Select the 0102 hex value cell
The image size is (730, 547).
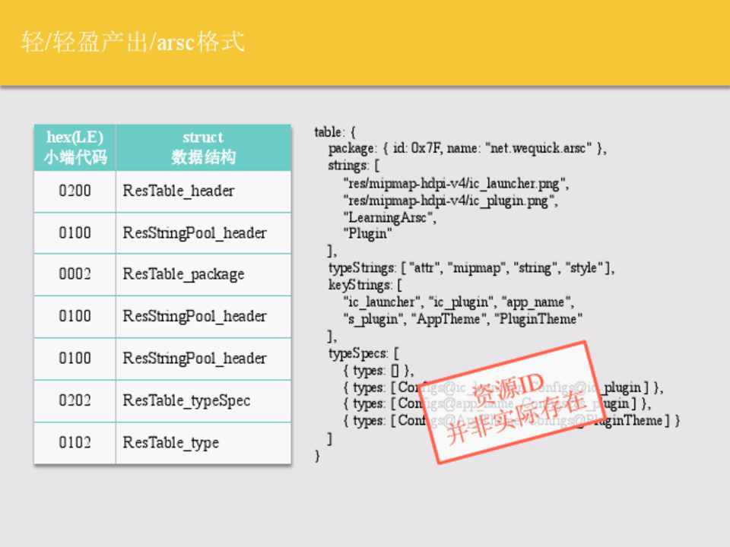coord(75,442)
